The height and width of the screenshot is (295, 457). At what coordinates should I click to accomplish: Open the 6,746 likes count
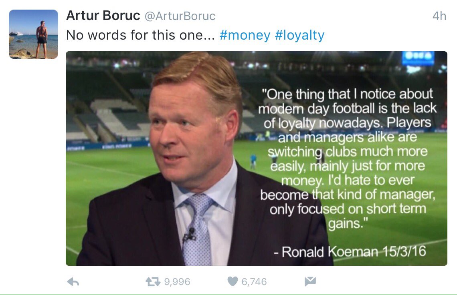pos(254,282)
